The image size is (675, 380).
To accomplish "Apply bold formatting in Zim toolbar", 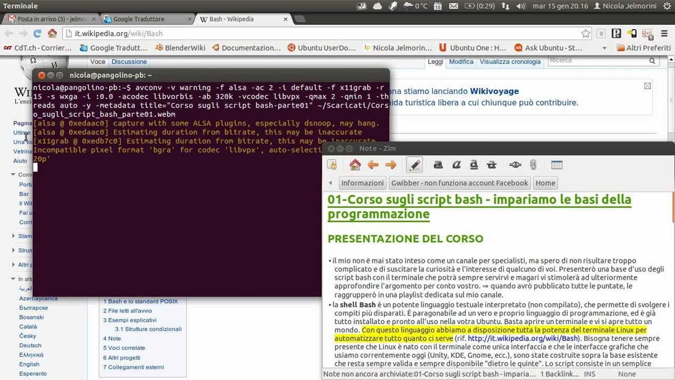I will (x=438, y=165).
